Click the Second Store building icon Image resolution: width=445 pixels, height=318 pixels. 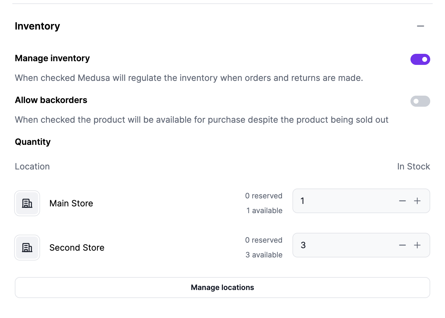[27, 247]
